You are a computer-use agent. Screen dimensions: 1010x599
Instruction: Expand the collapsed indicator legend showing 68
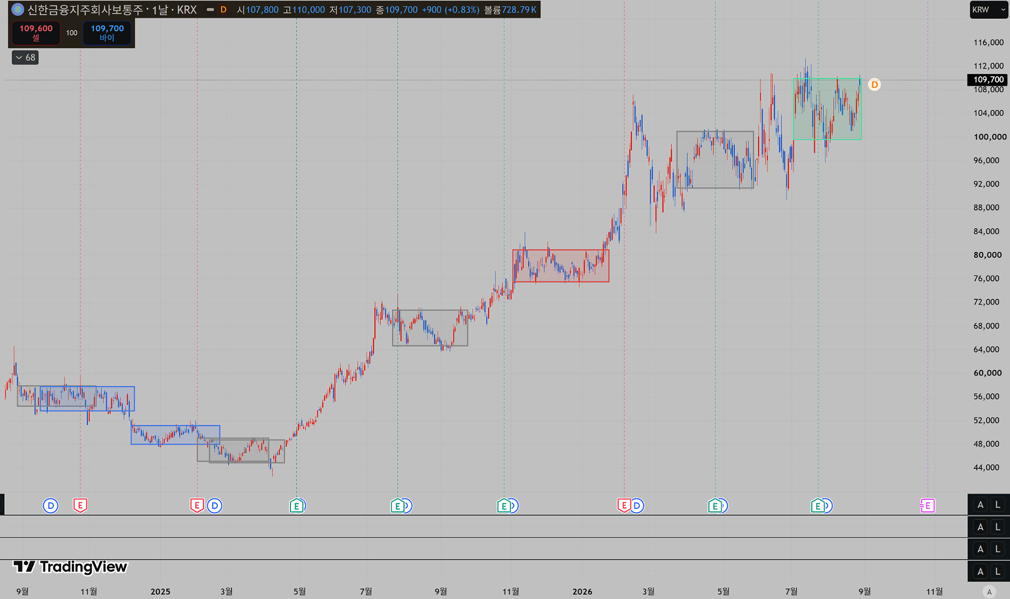(25, 58)
